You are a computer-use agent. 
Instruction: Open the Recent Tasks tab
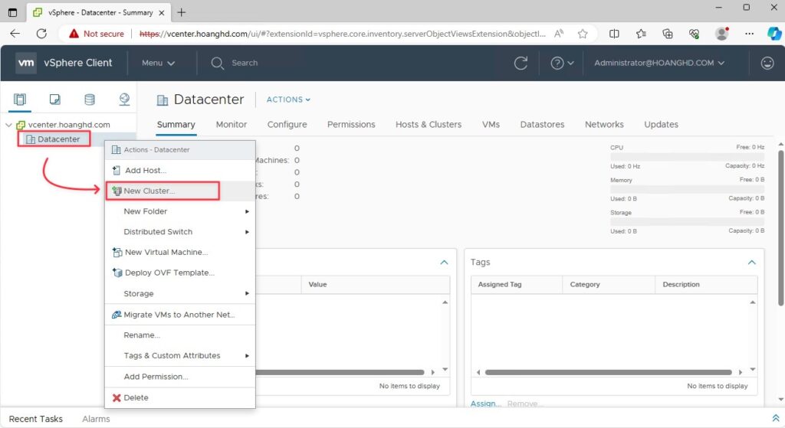35,419
